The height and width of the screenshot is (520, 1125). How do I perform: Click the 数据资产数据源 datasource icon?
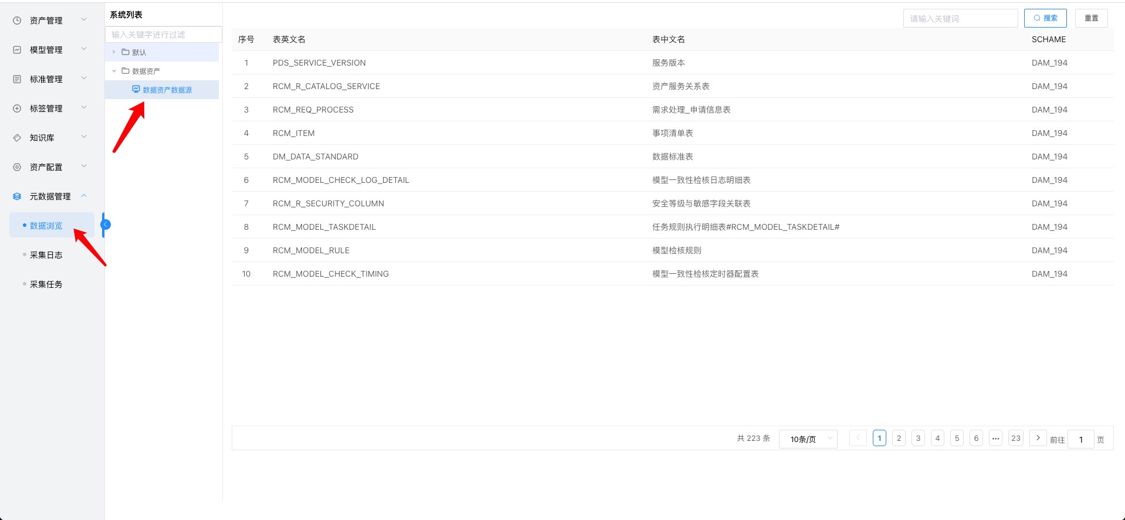coord(136,90)
